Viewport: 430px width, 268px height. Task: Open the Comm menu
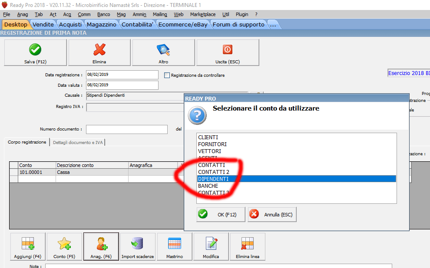84,14
